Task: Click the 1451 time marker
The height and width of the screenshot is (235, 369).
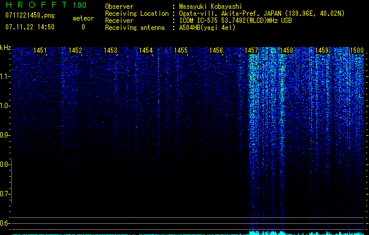Action: click(x=40, y=50)
